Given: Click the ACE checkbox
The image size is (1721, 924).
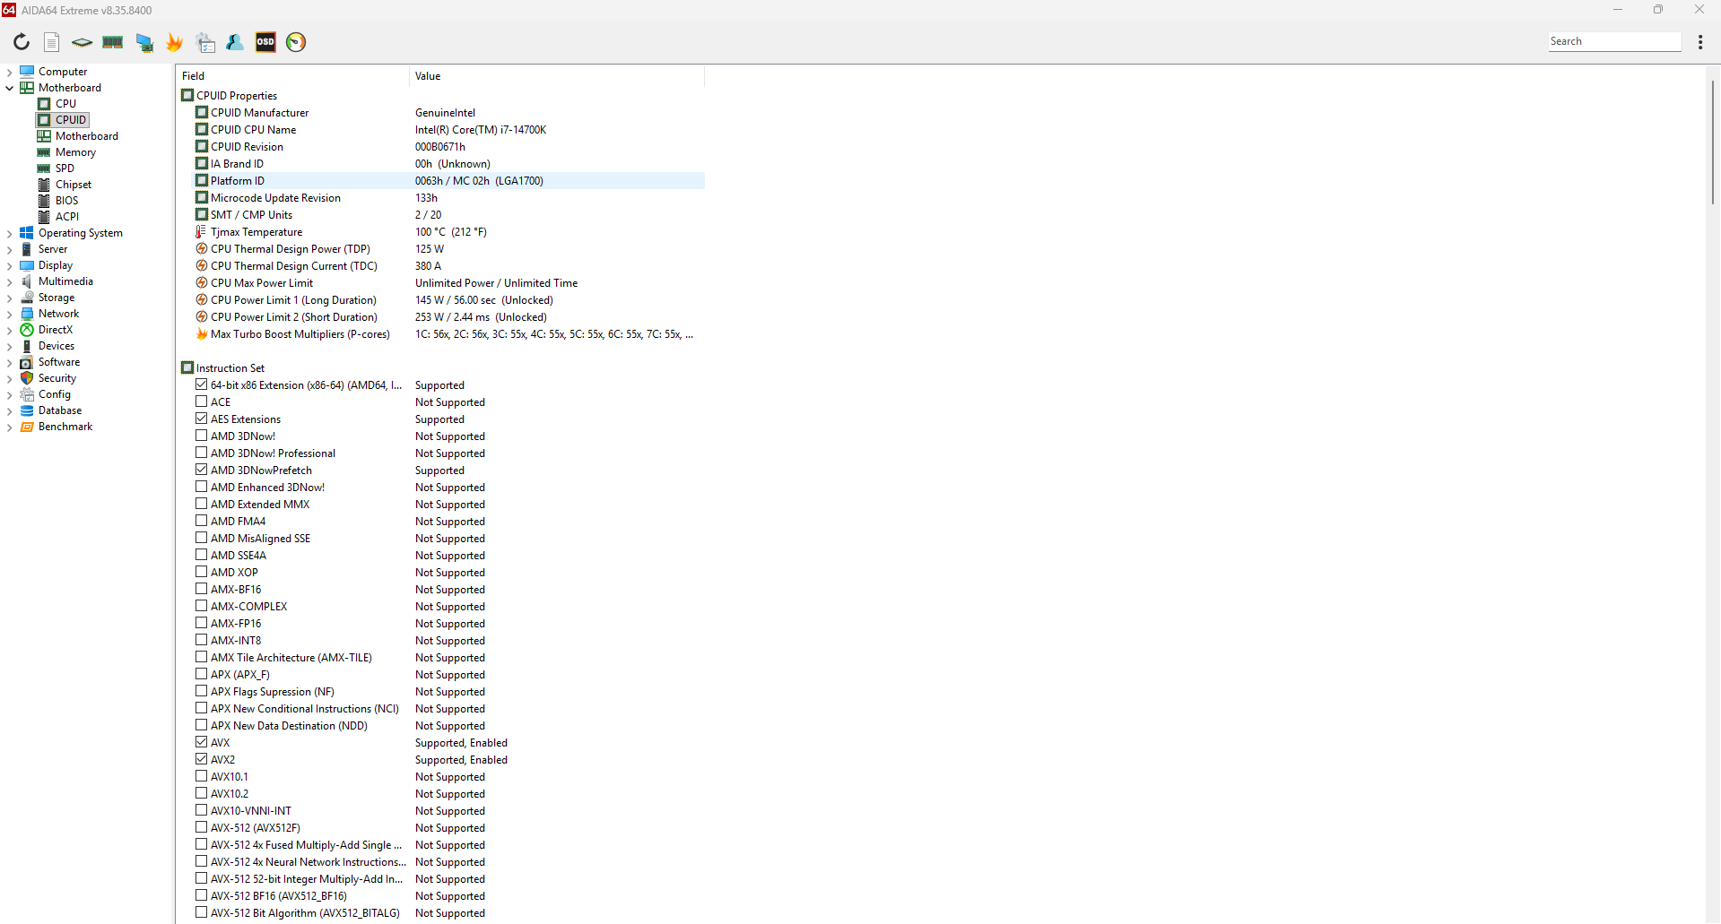Looking at the screenshot, I should (202, 402).
